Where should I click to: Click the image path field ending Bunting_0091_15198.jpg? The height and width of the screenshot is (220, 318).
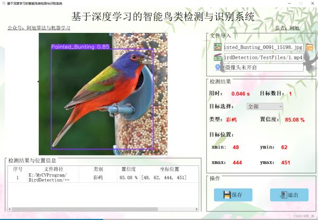[263, 47]
